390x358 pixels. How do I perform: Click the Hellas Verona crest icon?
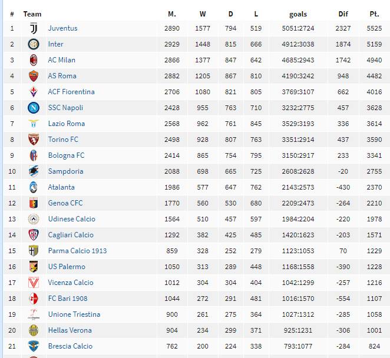pos(34,330)
